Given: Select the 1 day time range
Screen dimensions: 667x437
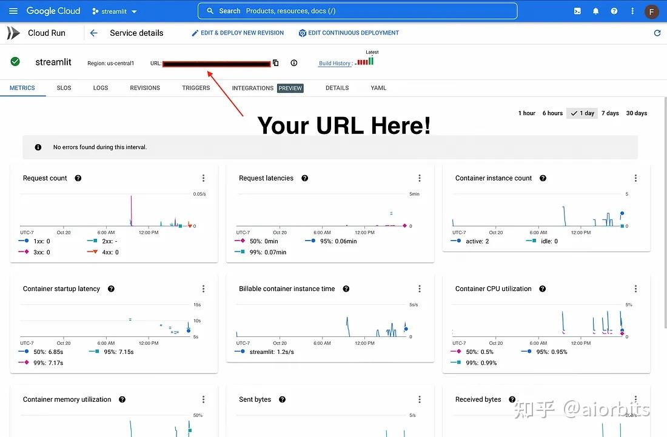Looking at the screenshot, I should 582,113.
